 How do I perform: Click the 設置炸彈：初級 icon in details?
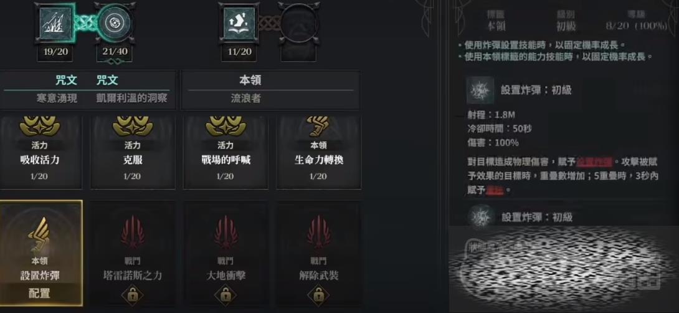point(480,90)
